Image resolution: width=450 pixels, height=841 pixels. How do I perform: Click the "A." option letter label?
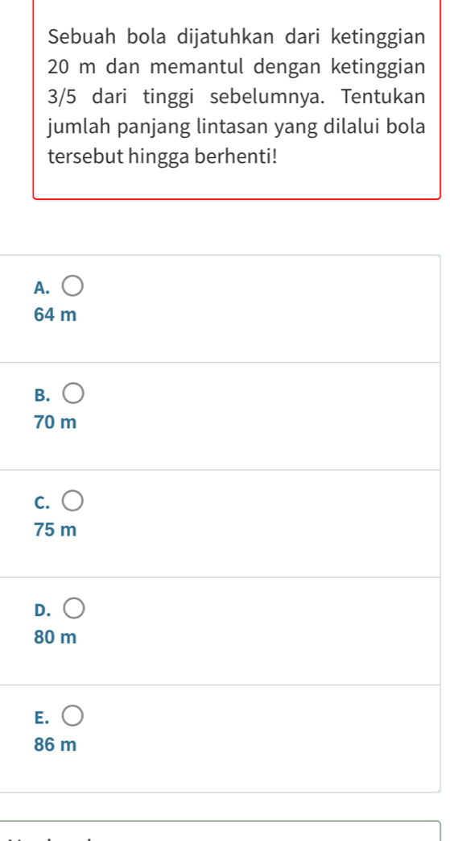(42, 288)
